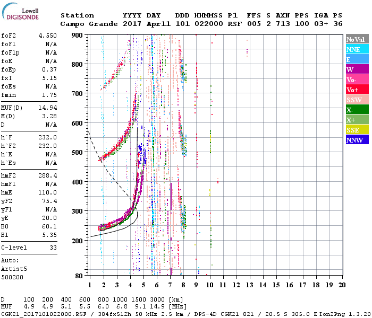The image size is (372, 318).
Task: Click the 10 tick on frequency axis
Action: point(210,285)
